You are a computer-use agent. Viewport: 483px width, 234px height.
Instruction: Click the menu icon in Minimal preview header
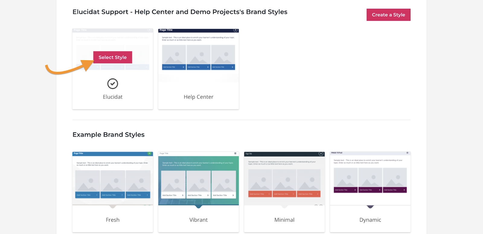[321, 154]
